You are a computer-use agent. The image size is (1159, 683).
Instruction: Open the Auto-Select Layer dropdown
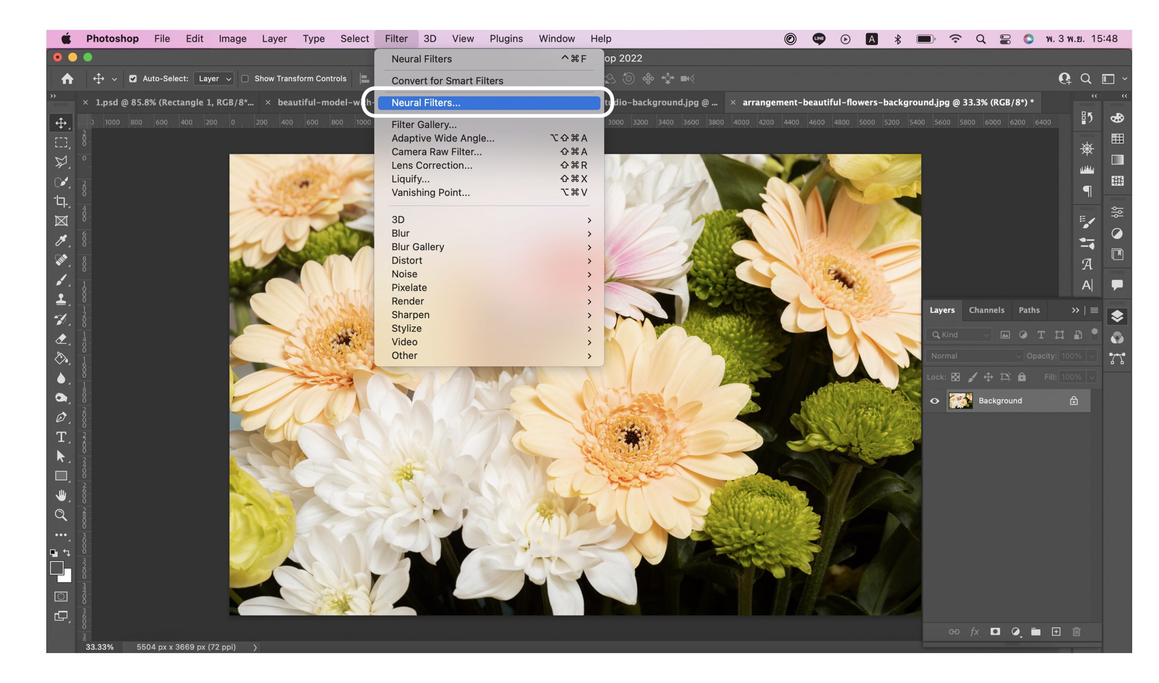pyautogui.click(x=214, y=79)
